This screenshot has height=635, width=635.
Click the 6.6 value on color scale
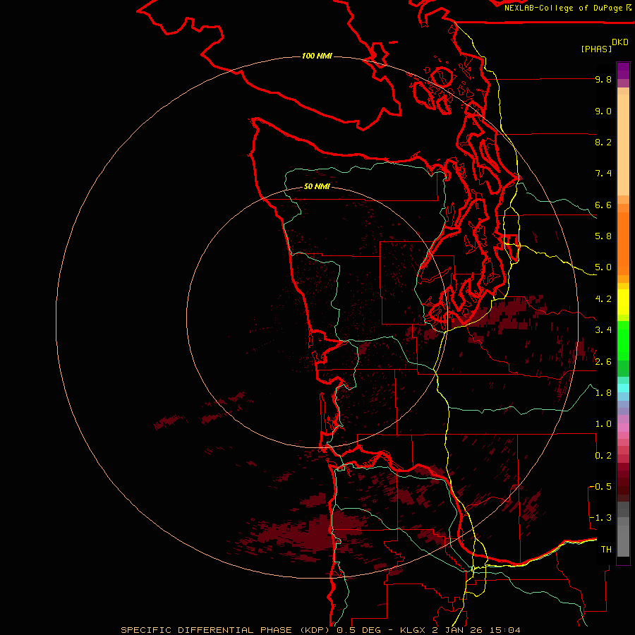(603, 205)
